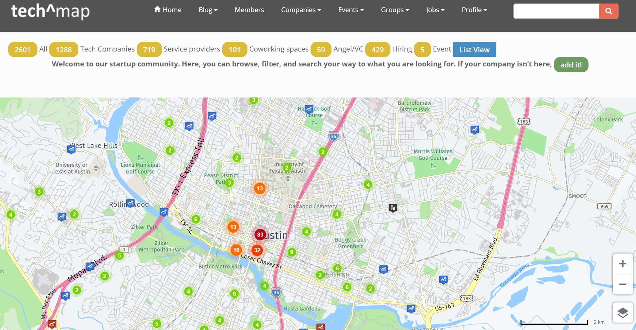Open the Jobs dropdown menu
Screen dimensions: 636x330
coord(435,10)
